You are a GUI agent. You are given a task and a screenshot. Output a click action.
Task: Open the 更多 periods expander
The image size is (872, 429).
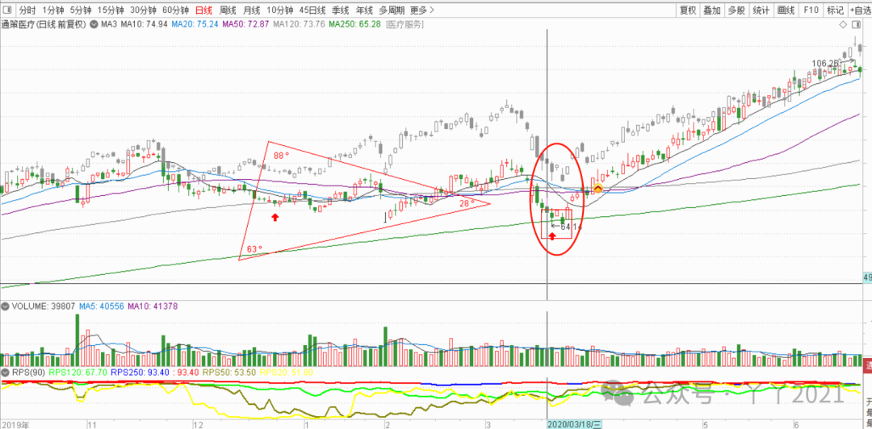418,10
